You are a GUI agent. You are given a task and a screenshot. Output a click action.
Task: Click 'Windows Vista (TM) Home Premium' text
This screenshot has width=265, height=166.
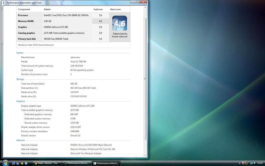click(36, 45)
